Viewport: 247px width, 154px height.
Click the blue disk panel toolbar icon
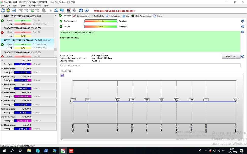point(14,11)
